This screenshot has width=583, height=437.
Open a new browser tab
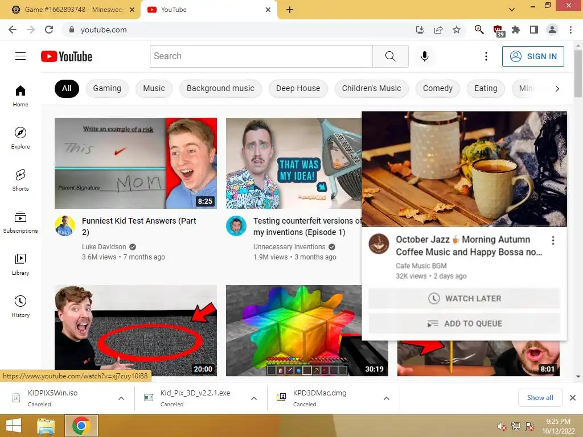pos(290,10)
